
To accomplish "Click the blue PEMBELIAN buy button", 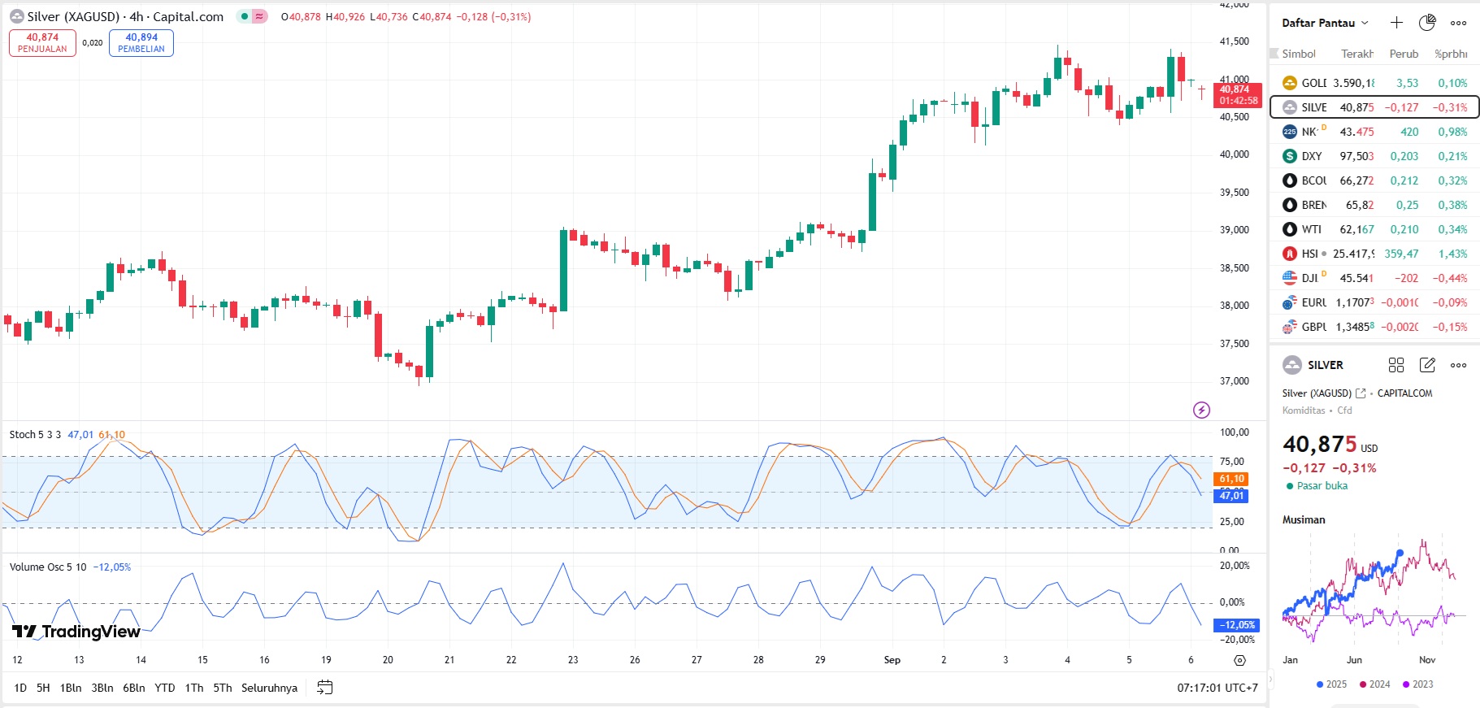I will click(141, 43).
